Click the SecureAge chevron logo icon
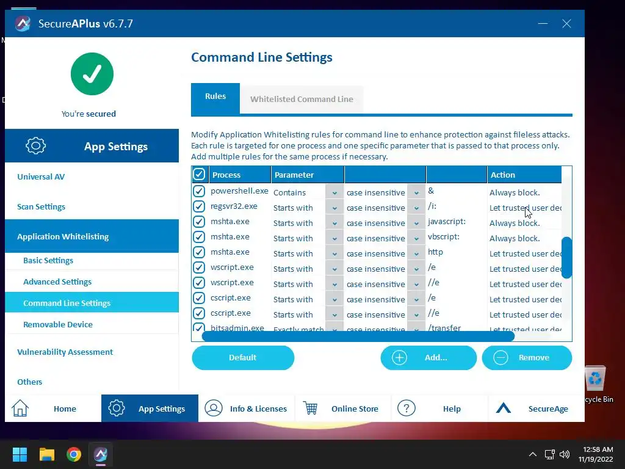Screen dimensions: 625x469 (x=504, y=408)
